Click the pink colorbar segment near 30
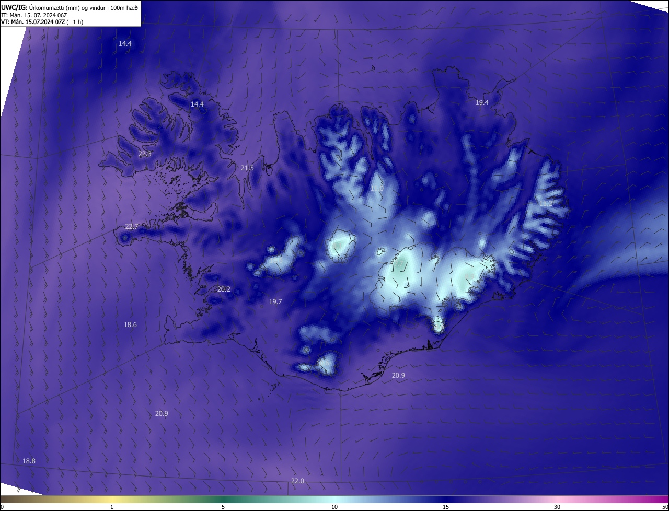This screenshot has height=511, width=669. (557, 500)
